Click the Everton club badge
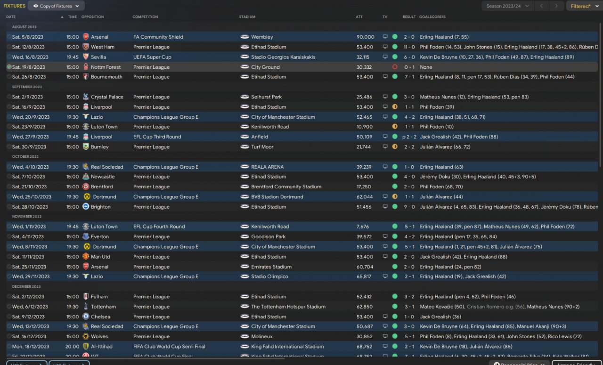603x365 pixels. pyautogui.click(x=85, y=237)
